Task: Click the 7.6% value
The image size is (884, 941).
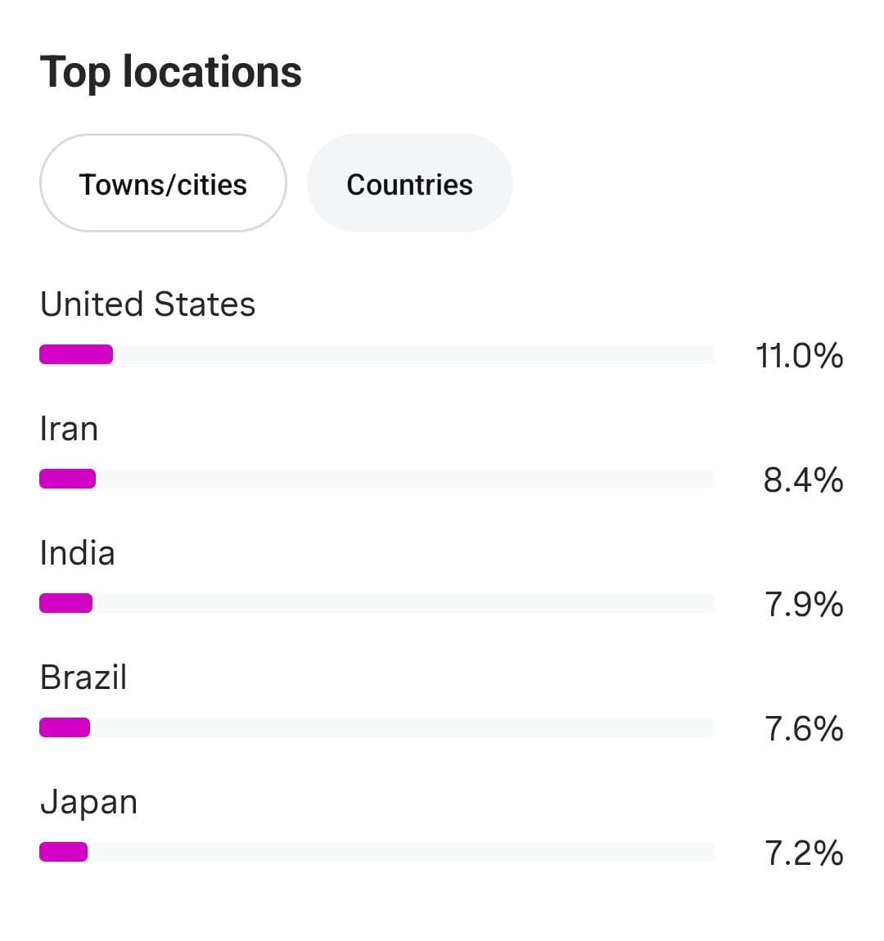Action: click(x=804, y=729)
